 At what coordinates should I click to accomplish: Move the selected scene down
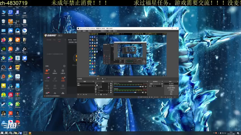[86, 94]
